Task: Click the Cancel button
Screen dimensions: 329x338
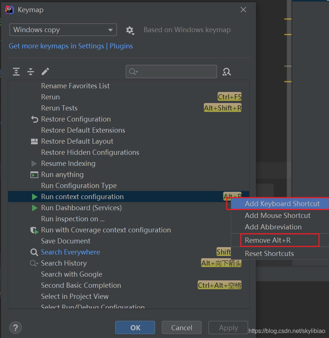Action: point(182,328)
